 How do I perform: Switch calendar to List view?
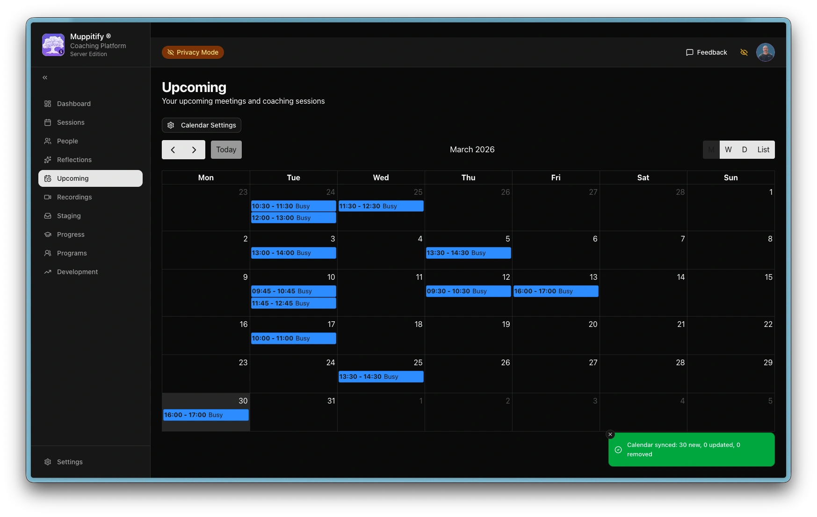pos(763,150)
